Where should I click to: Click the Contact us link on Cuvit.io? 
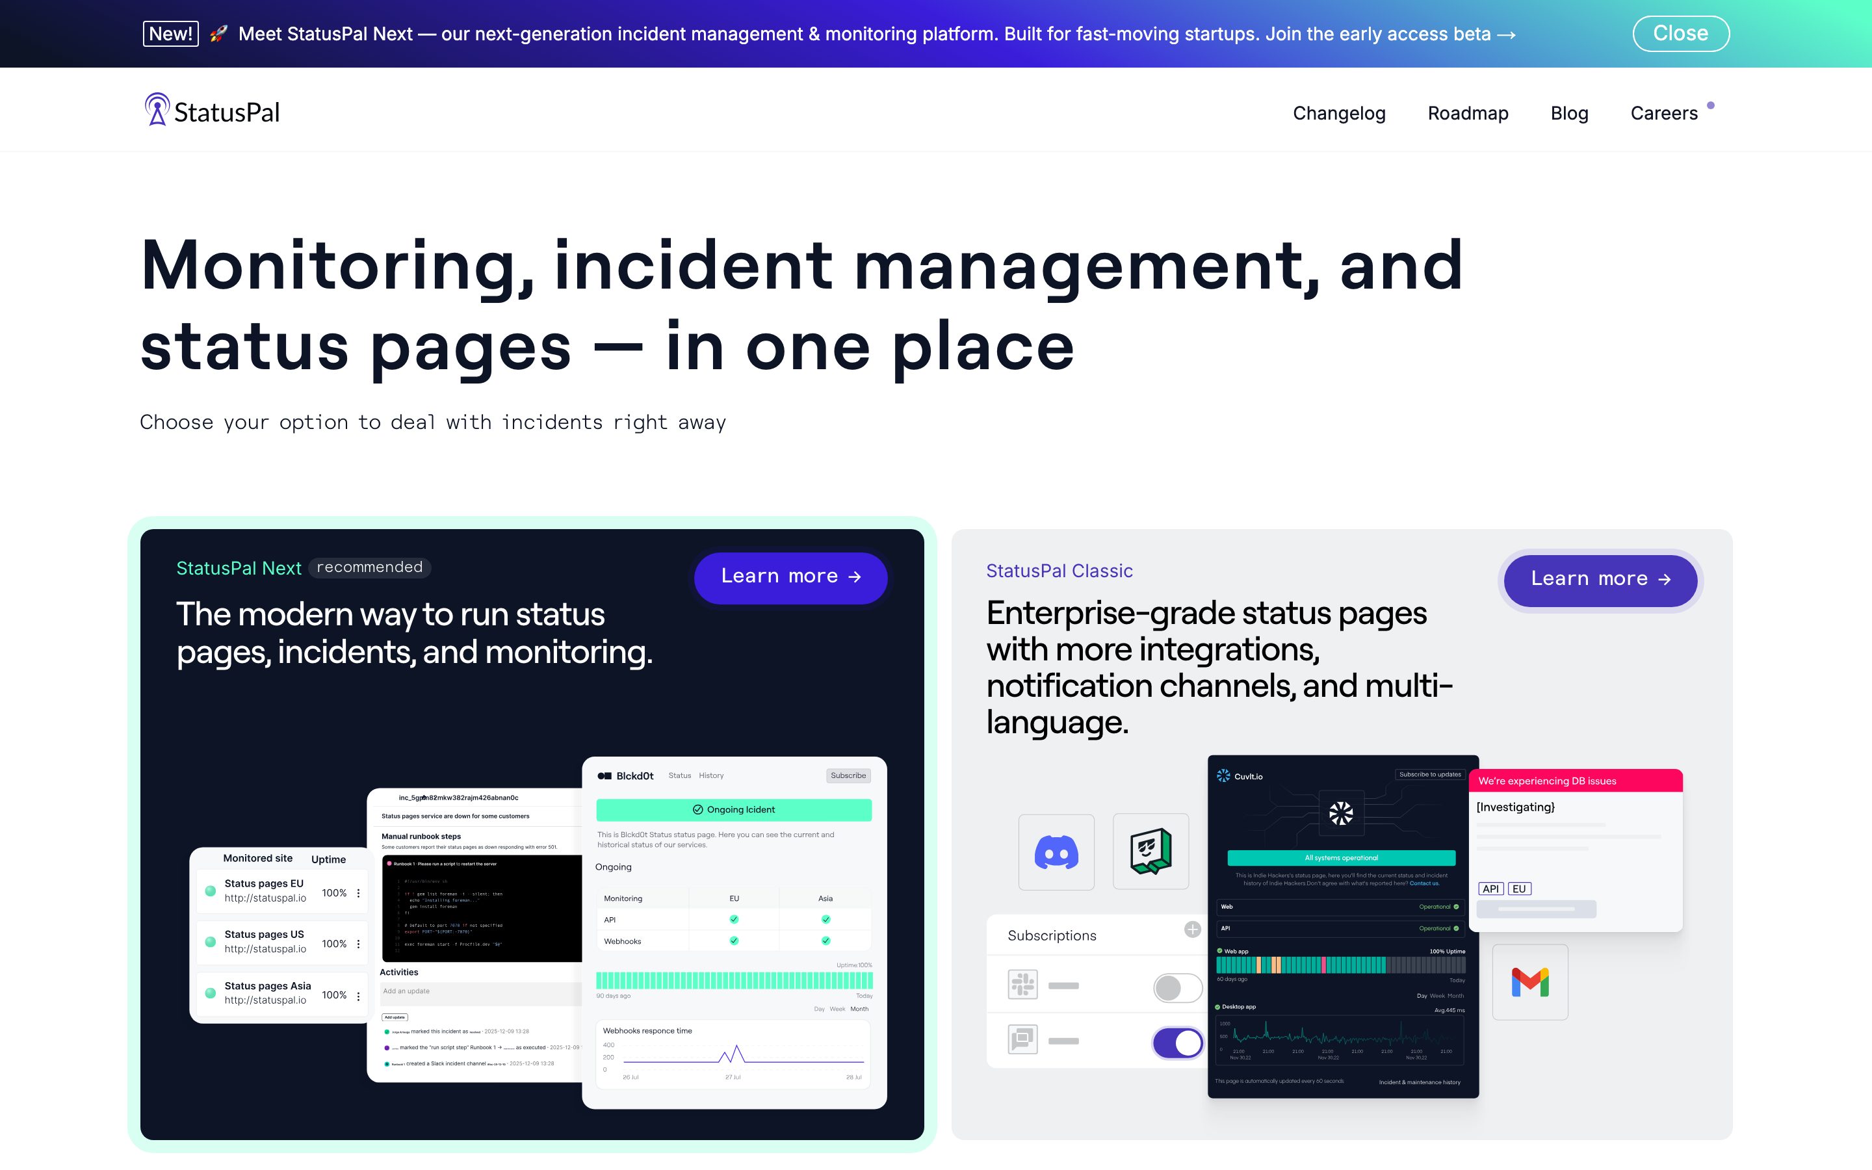click(x=1424, y=884)
